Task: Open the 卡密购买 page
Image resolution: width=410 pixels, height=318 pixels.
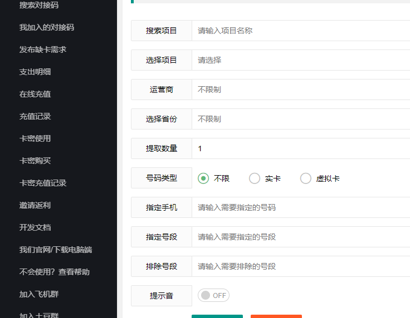Action: point(35,161)
